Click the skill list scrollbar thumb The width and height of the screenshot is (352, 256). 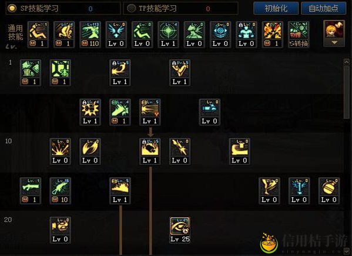tap(346, 92)
